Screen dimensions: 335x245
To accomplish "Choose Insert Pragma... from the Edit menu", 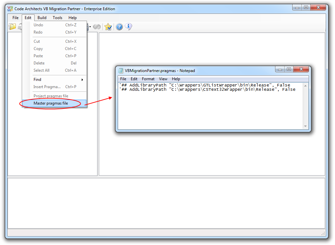I will tap(54, 87).
